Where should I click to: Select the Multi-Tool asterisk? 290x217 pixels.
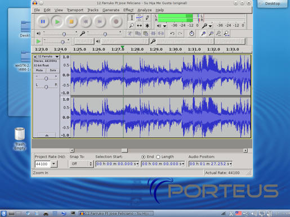click(x=147, y=25)
